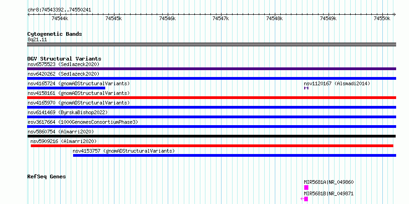The width and height of the screenshot is (409, 204).
Task: Click the MIR5681B|NR_049871 gene label
Action: pos(329,193)
